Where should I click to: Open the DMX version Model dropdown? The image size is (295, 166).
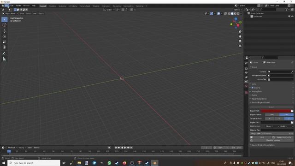pos(287,126)
